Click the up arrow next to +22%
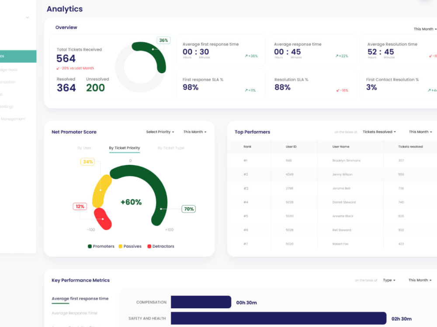The height and width of the screenshot is (327, 437). (336, 56)
